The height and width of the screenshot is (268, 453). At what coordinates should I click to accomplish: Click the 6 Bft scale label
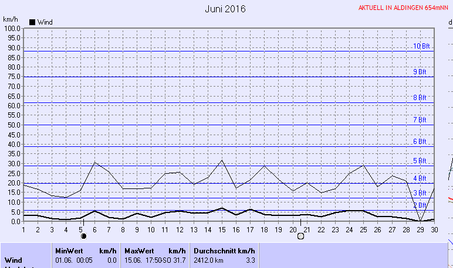pos(420,142)
